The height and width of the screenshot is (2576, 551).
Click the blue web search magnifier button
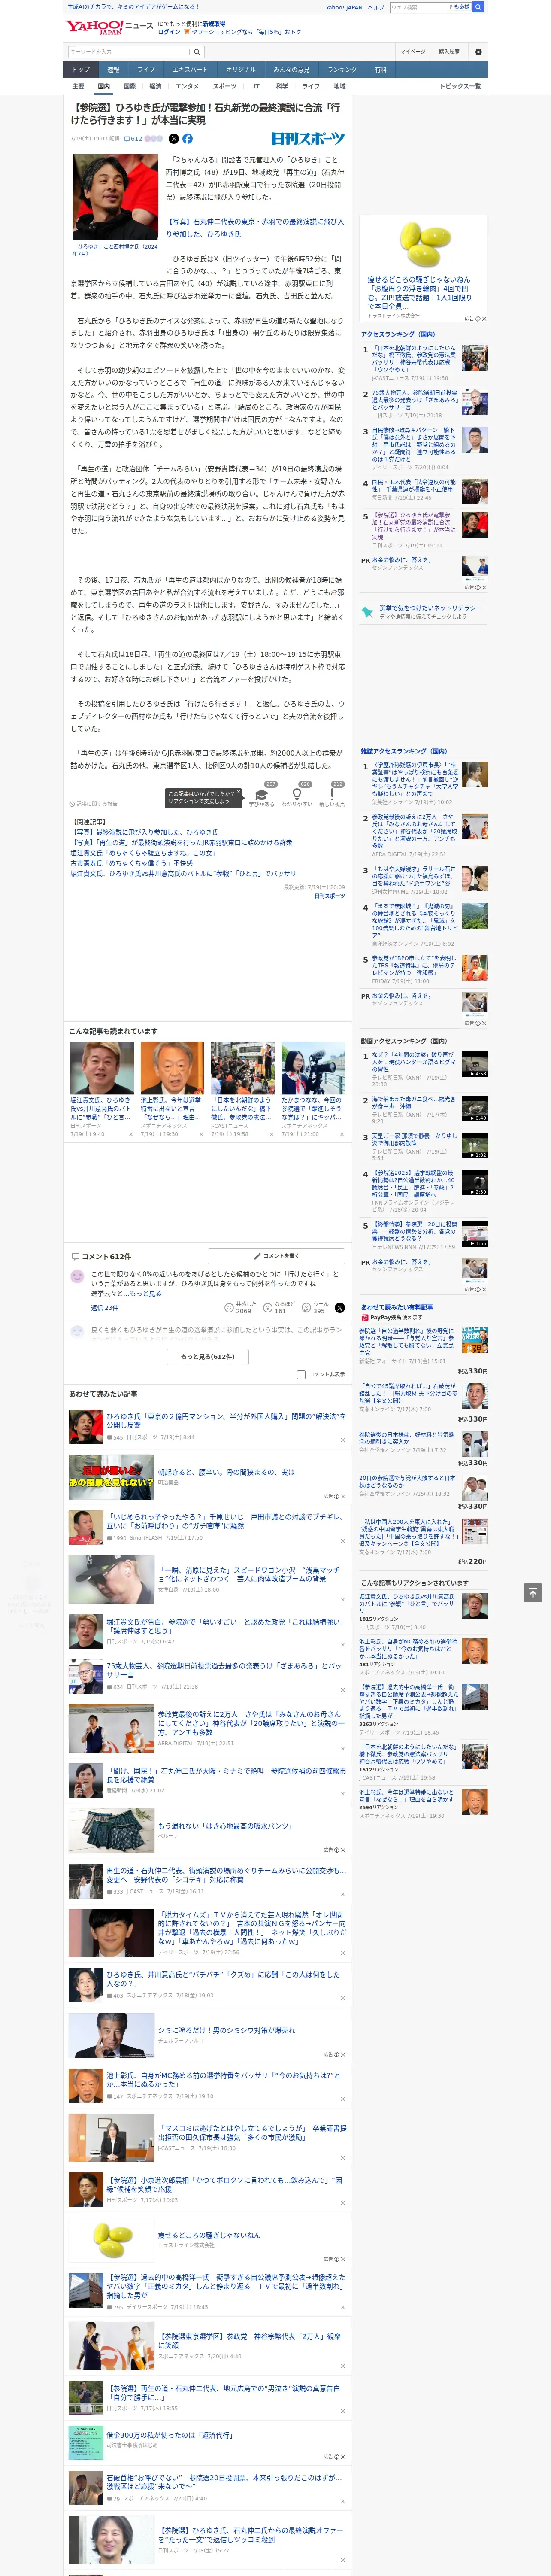click(x=478, y=7)
